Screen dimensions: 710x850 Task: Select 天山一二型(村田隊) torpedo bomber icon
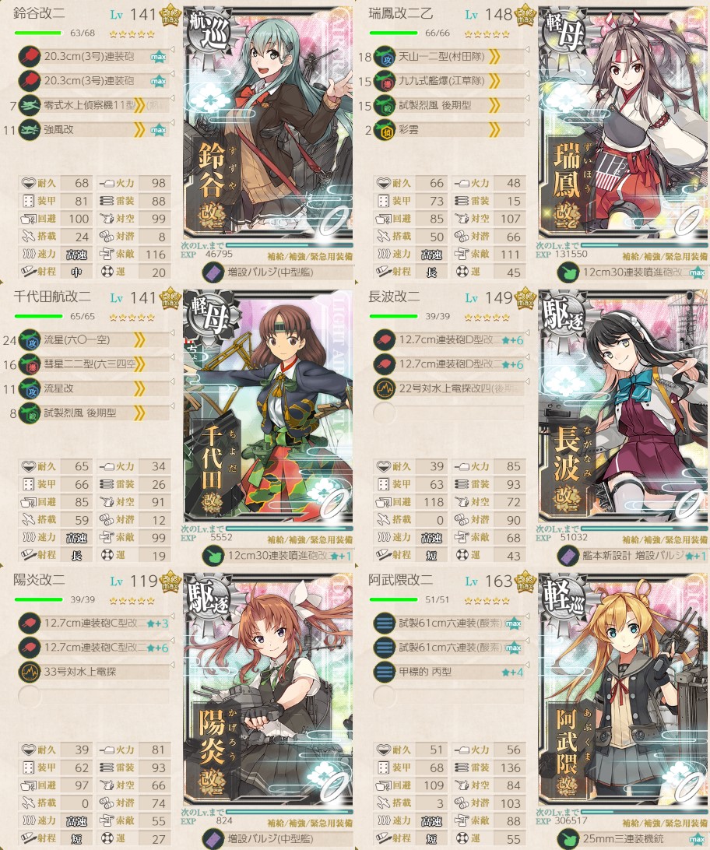(x=385, y=56)
